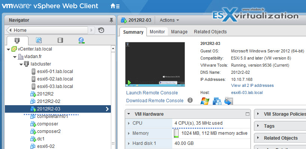This screenshot has height=149, width=306.
Task: Collapse the vladan.fr datacenter node
Action: point(15,57)
